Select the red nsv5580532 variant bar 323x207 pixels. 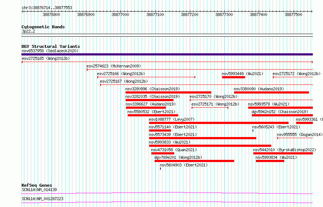coord(153,115)
